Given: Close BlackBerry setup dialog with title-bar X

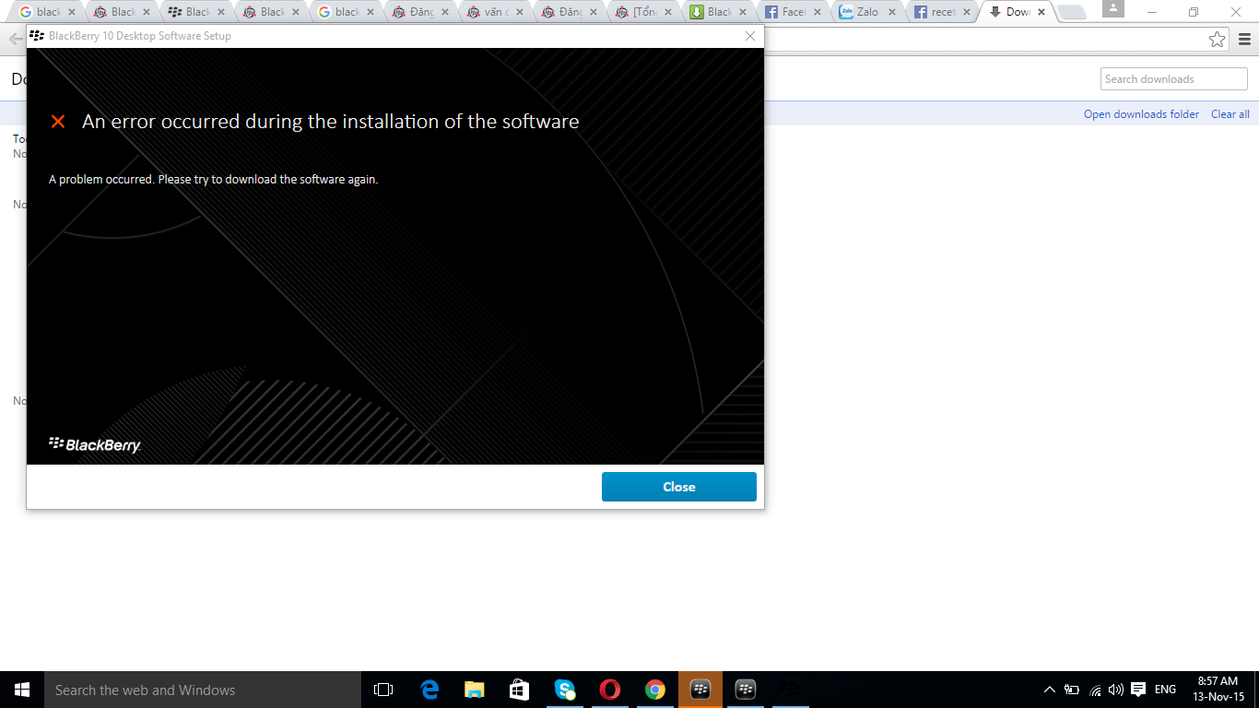Looking at the screenshot, I should tap(750, 36).
